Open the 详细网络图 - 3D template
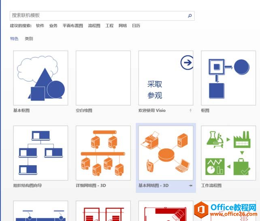Viewport: 260px width, 221px height. (x=103, y=153)
